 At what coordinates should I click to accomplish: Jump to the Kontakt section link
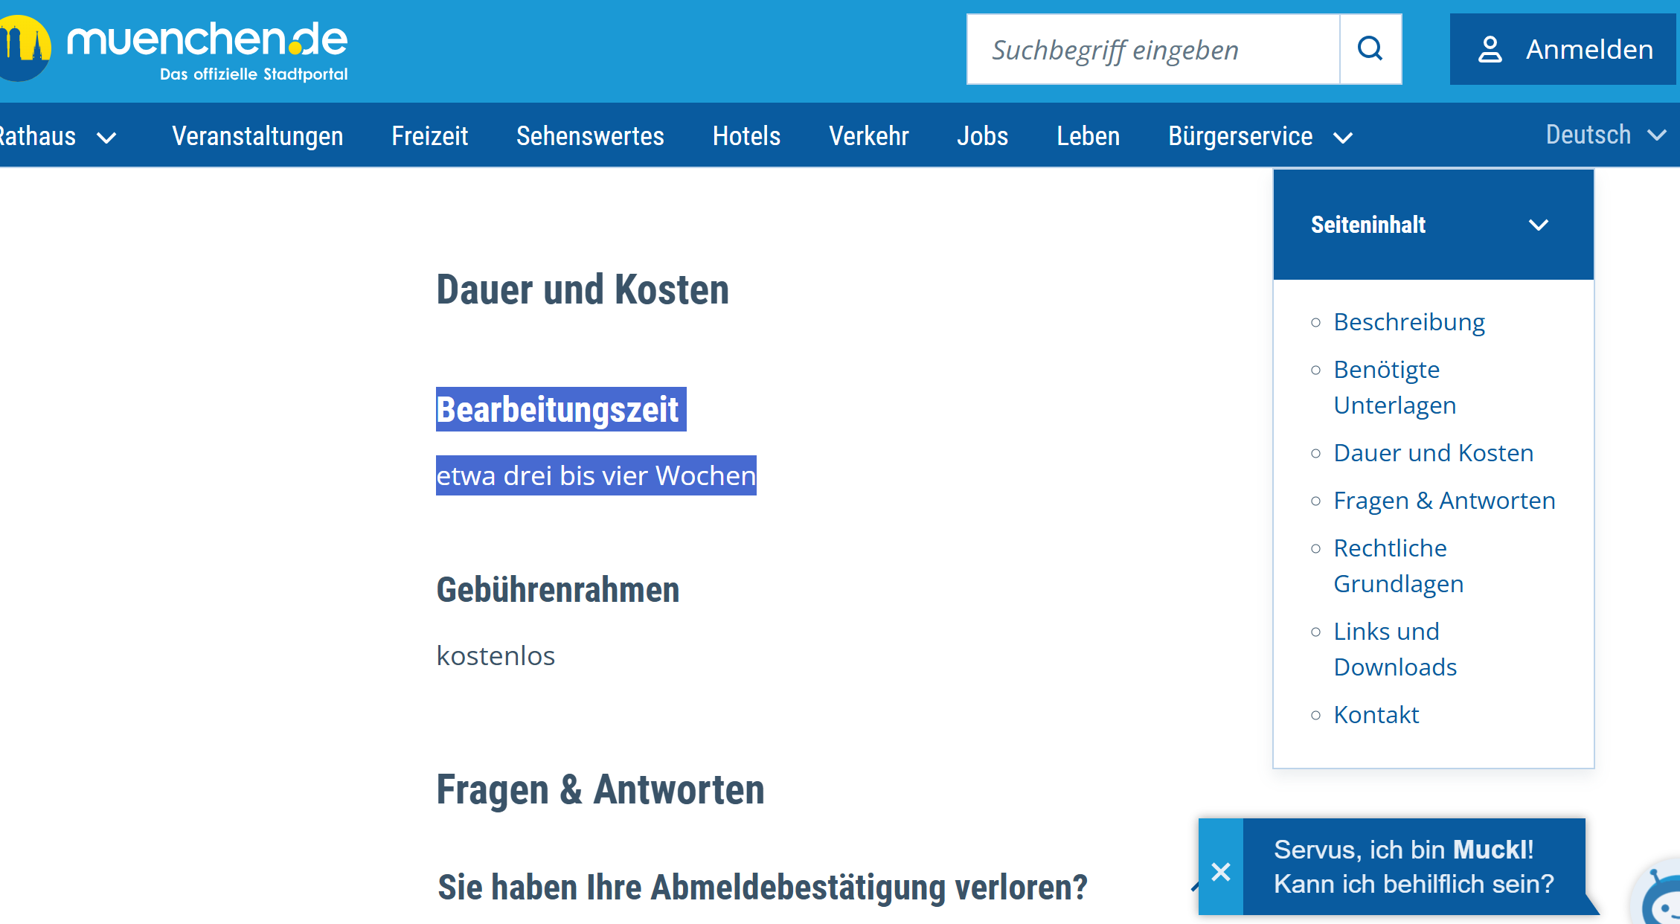[1376, 715]
